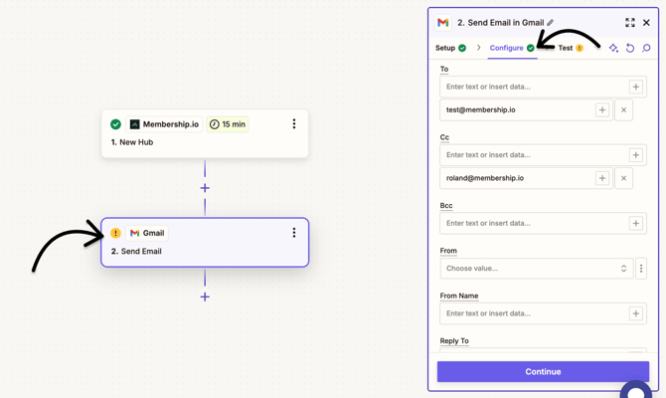Open the Setup tab

[x=450, y=48]
